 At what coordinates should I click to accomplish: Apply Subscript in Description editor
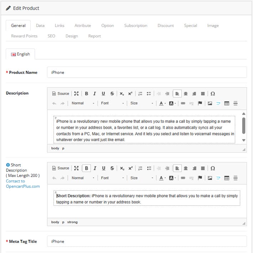pyautogui.click(x=122, y=94)
